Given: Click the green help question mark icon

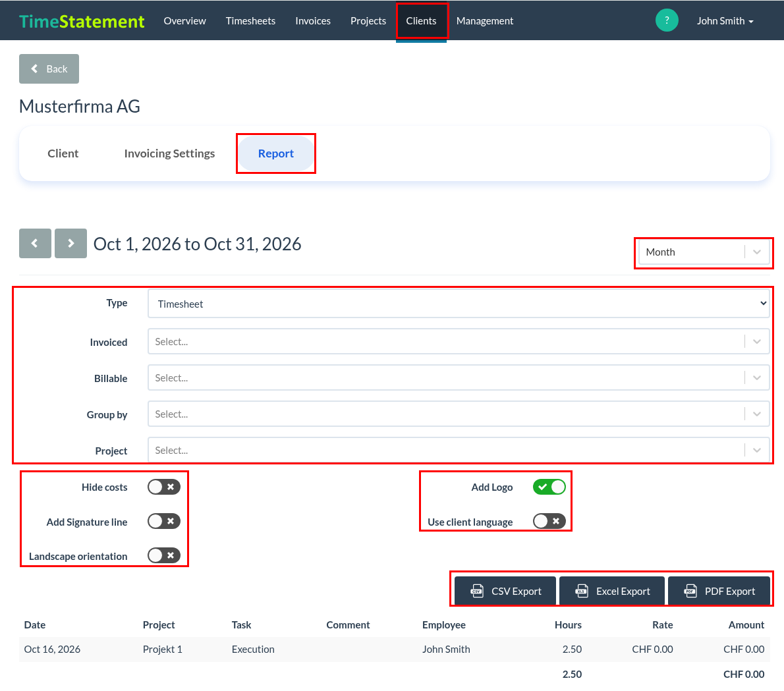Looking at the screenshot, I should click(667, 20).
